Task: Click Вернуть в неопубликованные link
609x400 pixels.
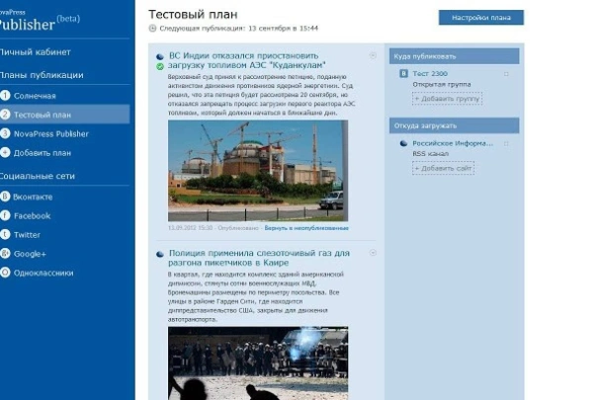Action: [306, 228]
